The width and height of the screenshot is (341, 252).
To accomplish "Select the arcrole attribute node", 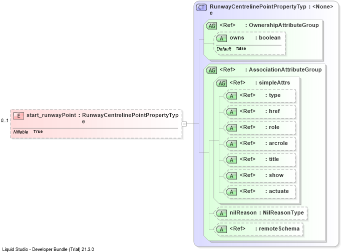I will 260,143.
